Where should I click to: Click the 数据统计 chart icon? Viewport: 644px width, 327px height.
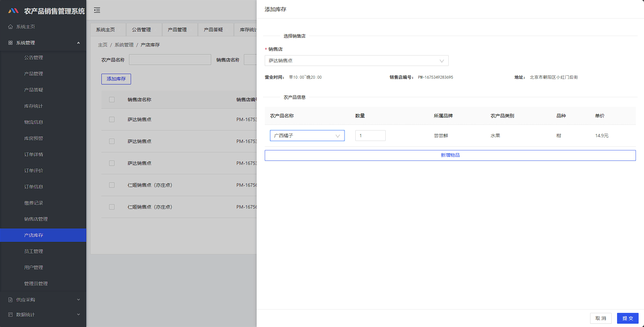[10, 315]
